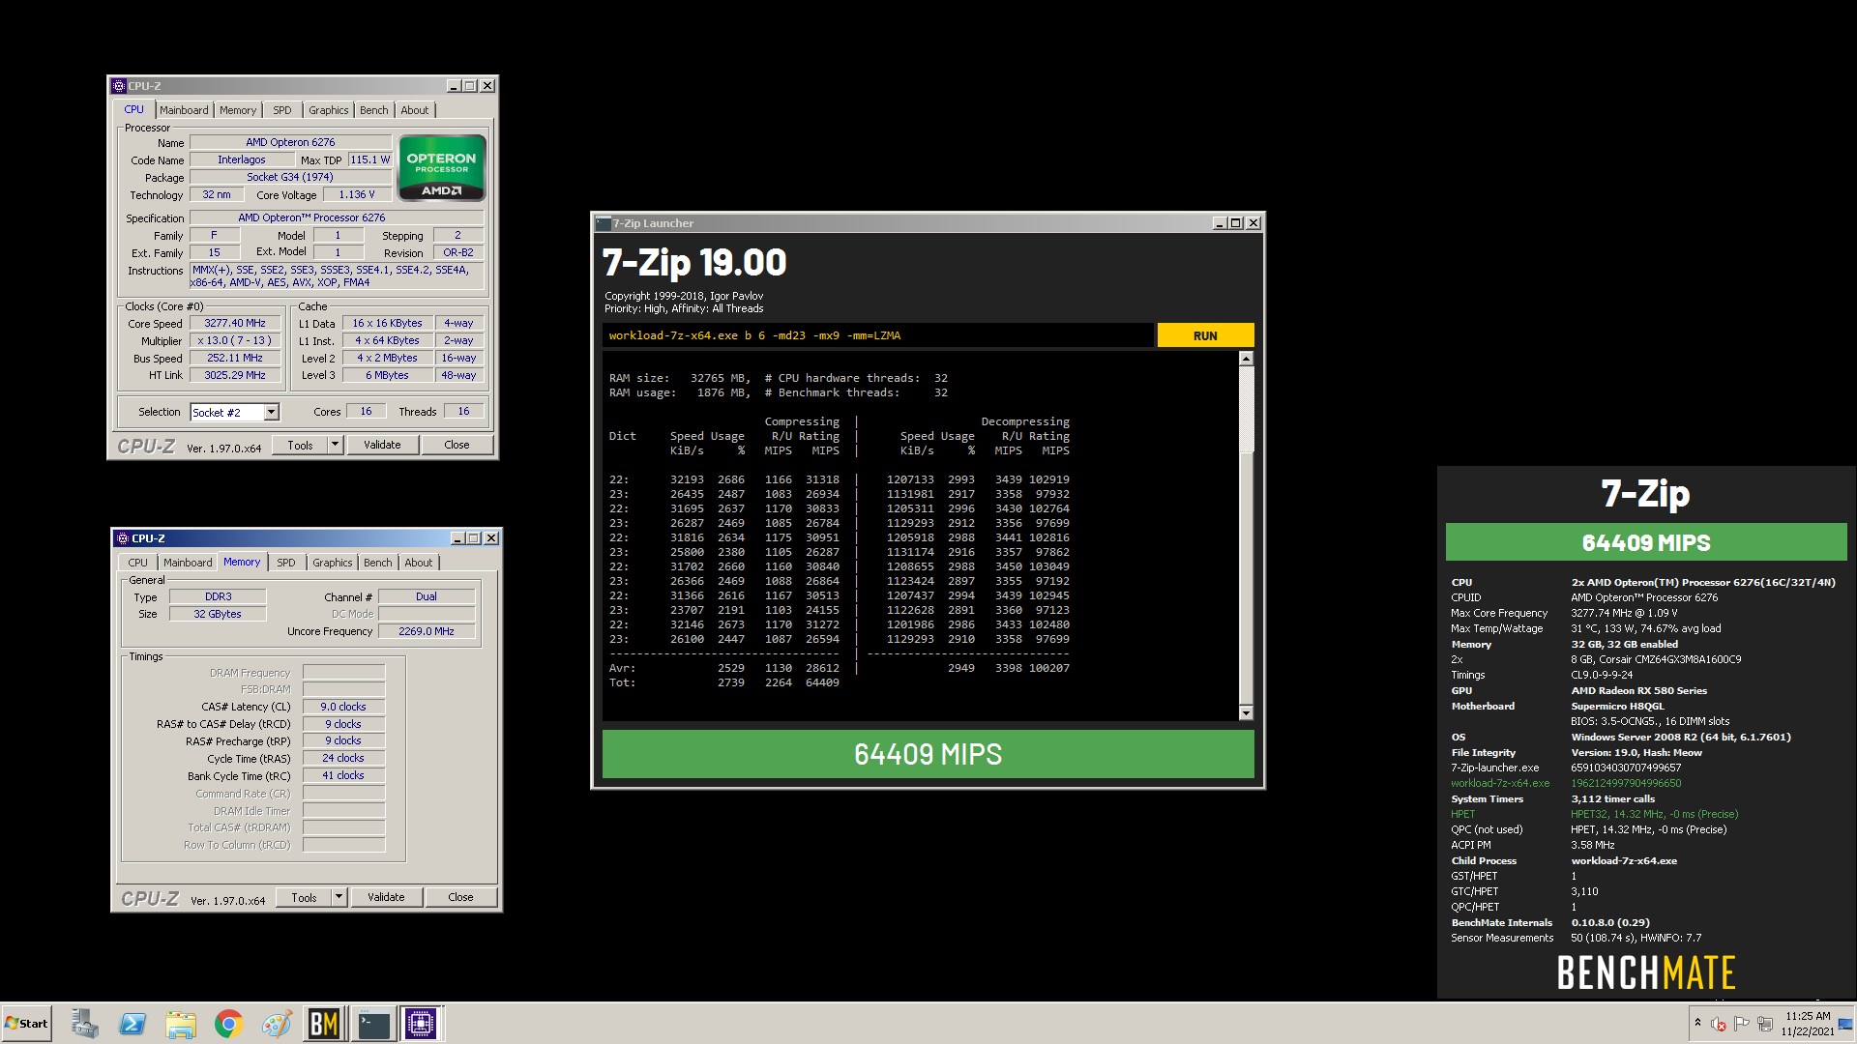The width and height of the screenshot is (1857, 1044).
Task: Click the 7-Zip Launcher title bar icon
Action: (x=604, y=223)
